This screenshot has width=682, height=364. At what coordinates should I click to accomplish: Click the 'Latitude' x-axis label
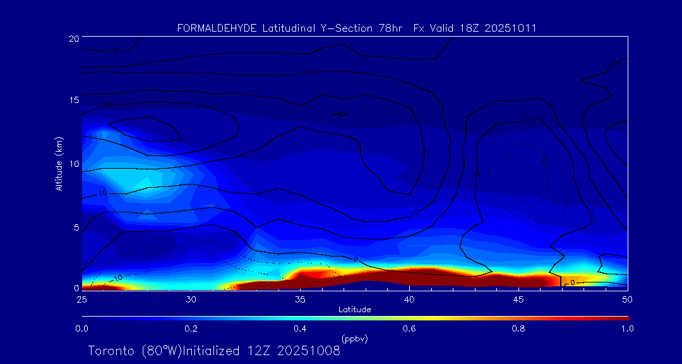354,309
